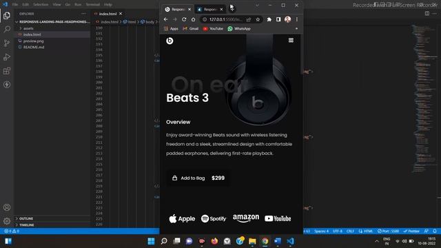Open the Chrome extensions puzzle icon
The image size is (441, 248).
coord(269,19)
